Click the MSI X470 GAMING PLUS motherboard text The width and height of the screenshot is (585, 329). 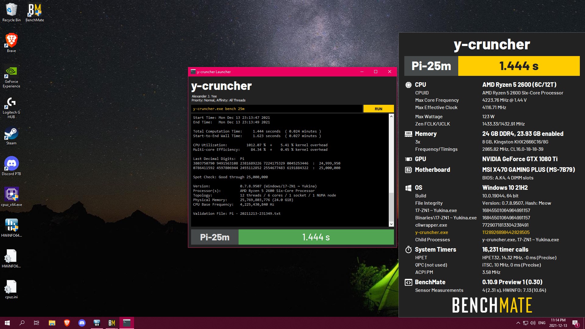tap(529, 170)
